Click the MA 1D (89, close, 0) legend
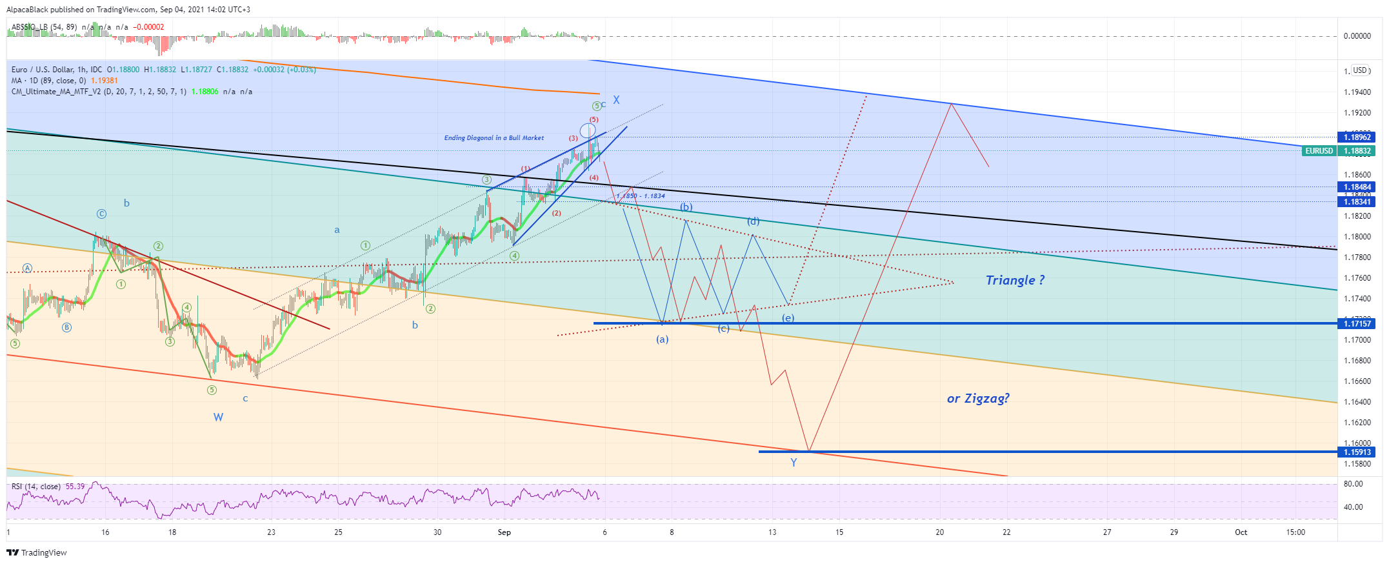 pyautogui.click(x=48, y=81)
